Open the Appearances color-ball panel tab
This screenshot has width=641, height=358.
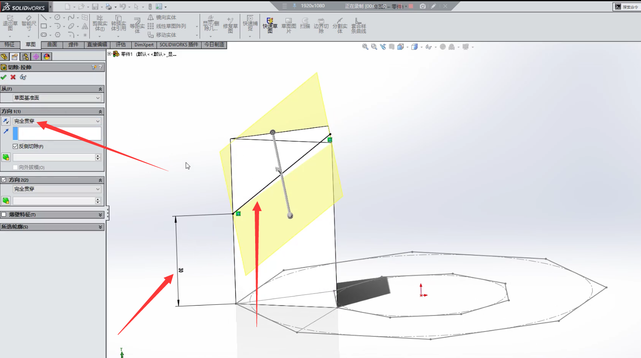[x=46, y=57]
